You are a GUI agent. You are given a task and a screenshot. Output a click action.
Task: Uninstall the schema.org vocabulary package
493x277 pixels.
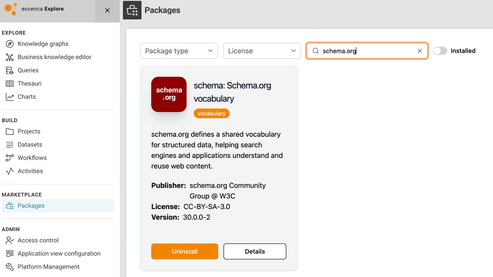184,251
